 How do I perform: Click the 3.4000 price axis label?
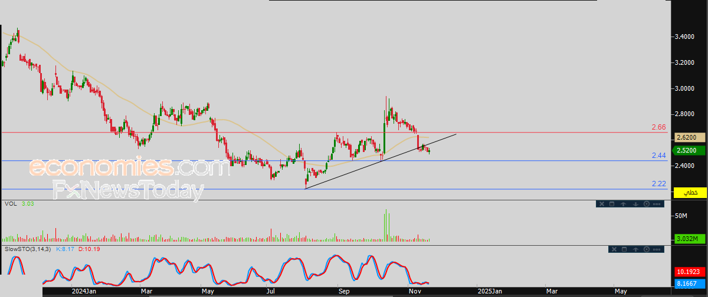click(x=684, y=37)
